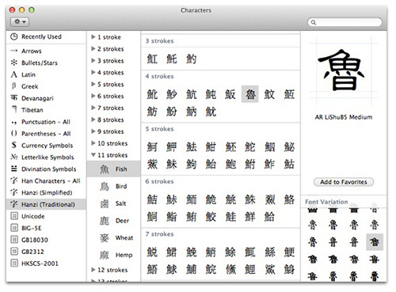The height and width of the screenshot is (292, 396).
Task: Click Add to Favorites button
Action: point(344,182)
